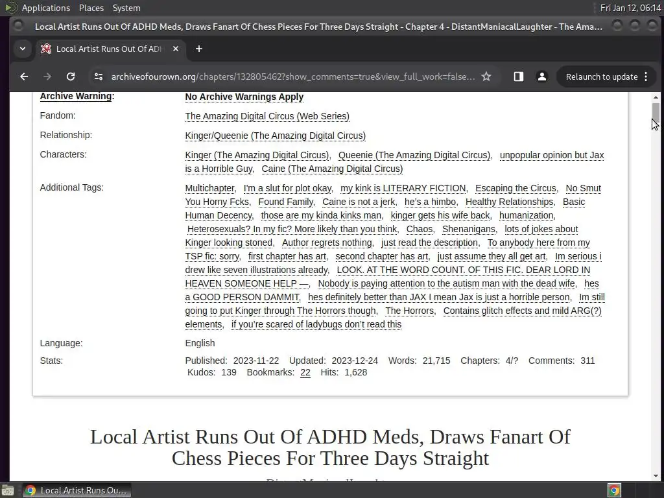664x498 pixels.
Task: Open the Applications menu
Action: pyautogui.click(x=46, y=8)
